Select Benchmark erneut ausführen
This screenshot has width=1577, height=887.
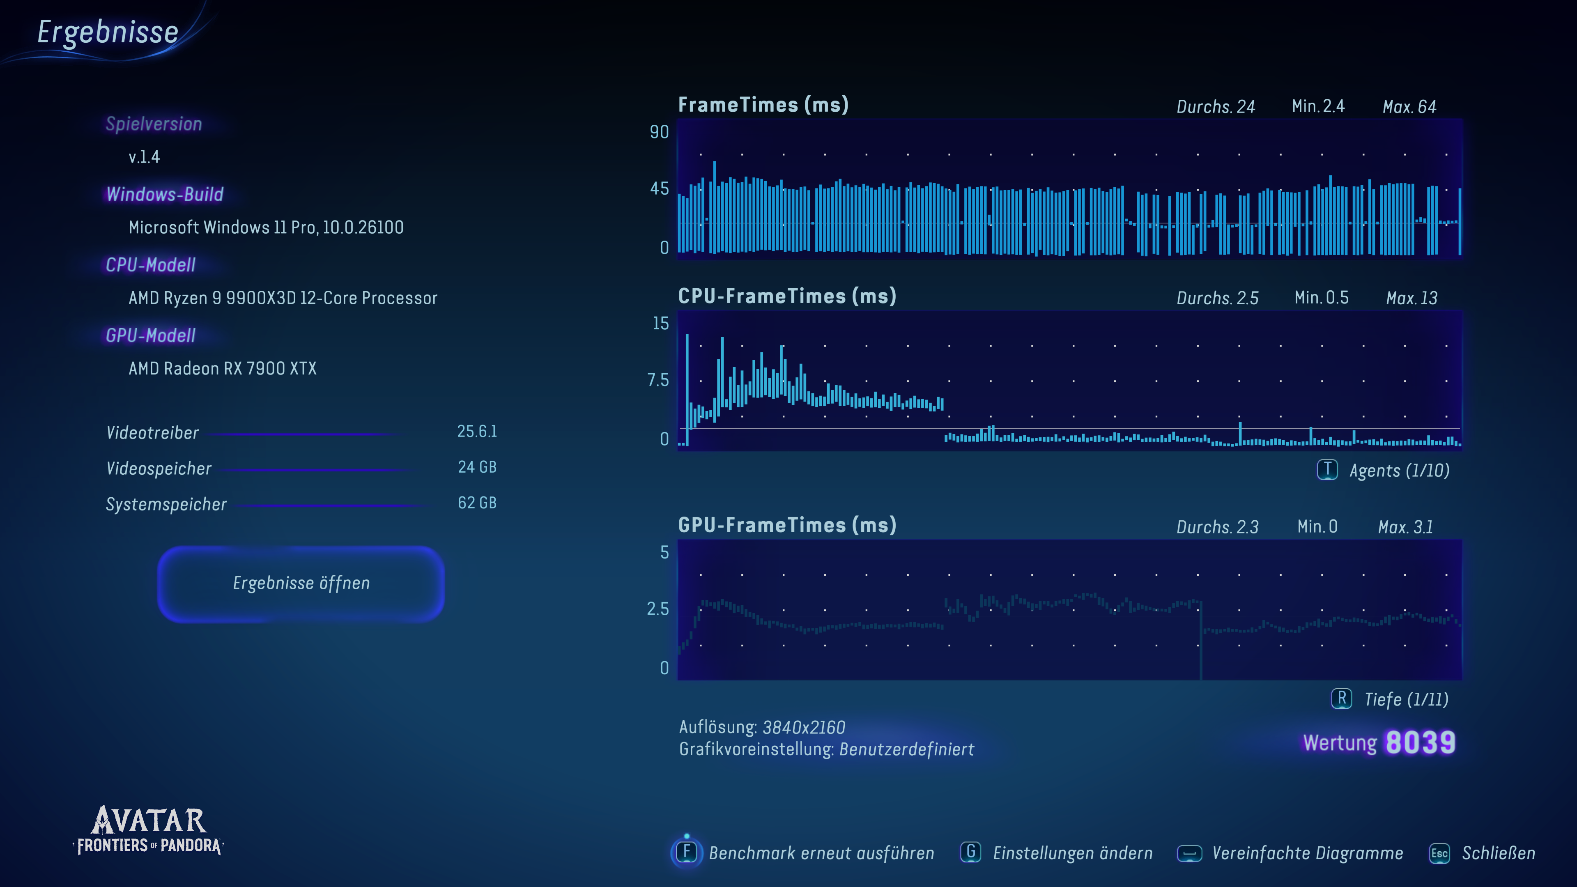tap(821, 853)
